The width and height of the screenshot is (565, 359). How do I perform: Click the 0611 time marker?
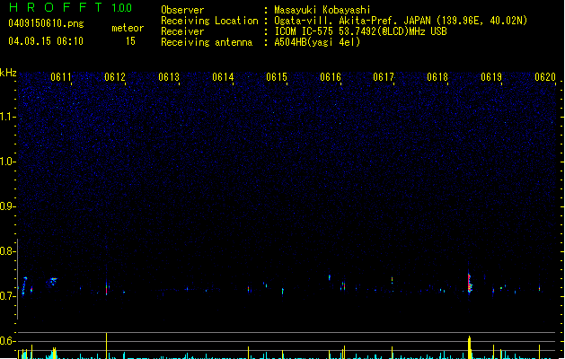point(61,77)
